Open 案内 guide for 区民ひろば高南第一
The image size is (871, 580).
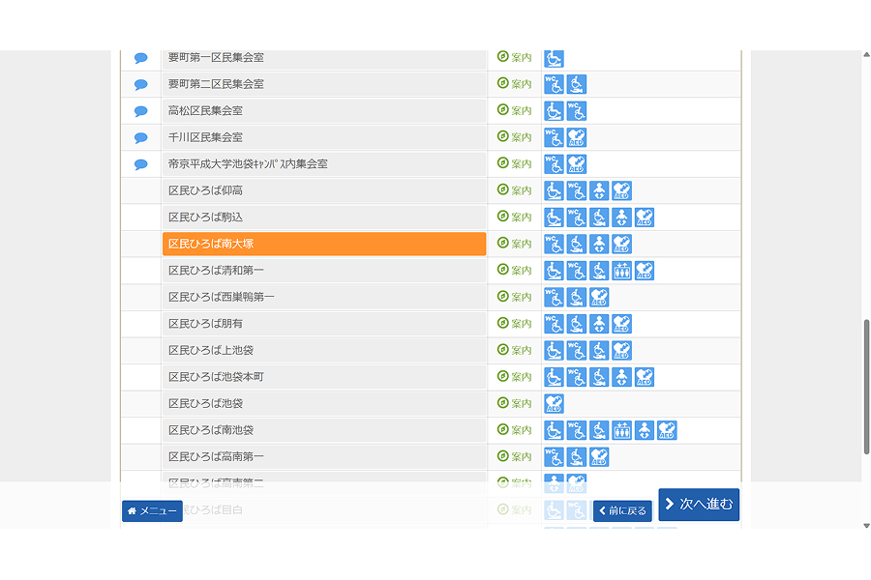(515, 456)
